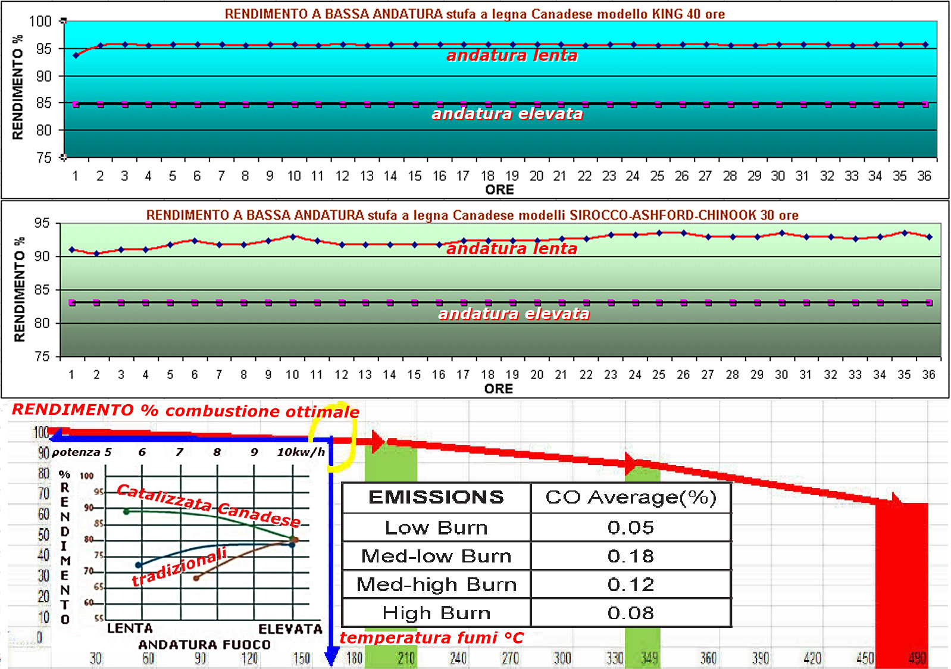951x669 pixels.
Task: Click the 'LENTA' axis label
Action: 130,629
